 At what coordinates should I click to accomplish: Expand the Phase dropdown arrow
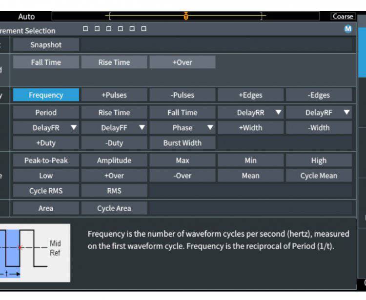point(210,127)
